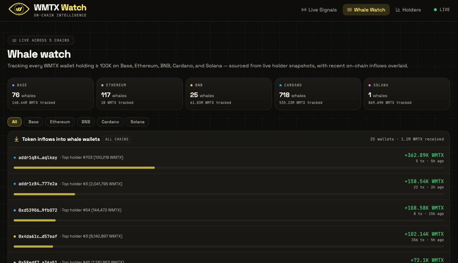Click the WMTX Watch eye logo
458x263 pixels.
pyautogui.click(x=19, y=9)
